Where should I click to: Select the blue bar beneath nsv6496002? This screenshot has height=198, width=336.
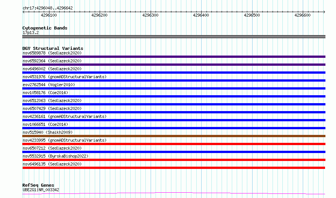[x=174, y=73]
